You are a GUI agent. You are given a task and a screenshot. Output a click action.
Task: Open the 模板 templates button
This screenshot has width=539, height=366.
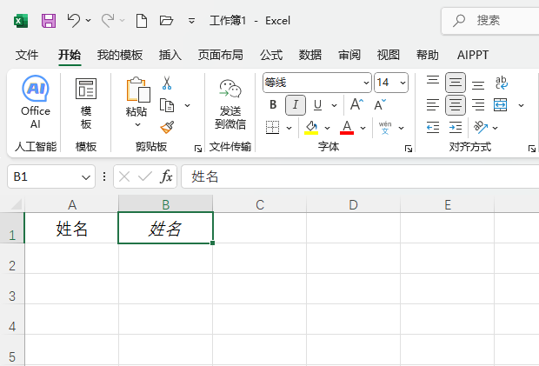click(86, 103)
